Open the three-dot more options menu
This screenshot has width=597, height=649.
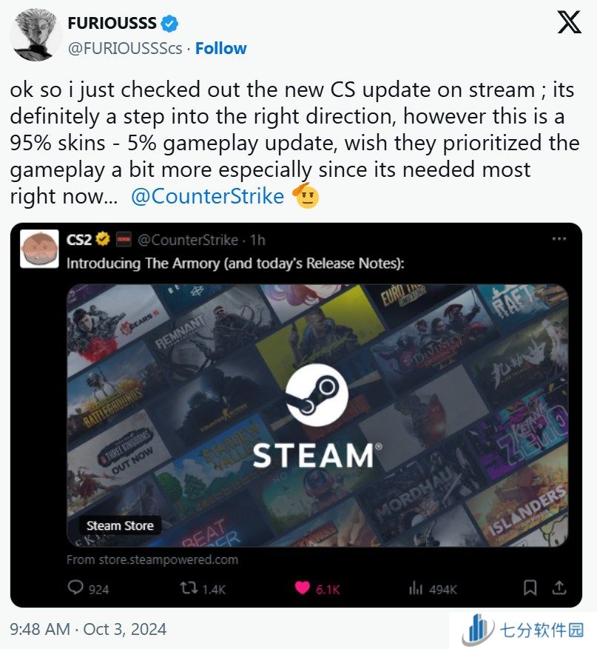pyautogui.click(x=559, y=239)
